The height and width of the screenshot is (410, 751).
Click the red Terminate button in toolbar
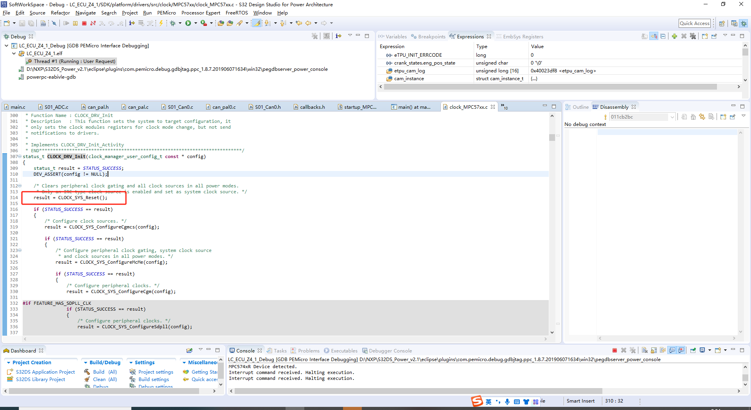click(x=84, y=23)
